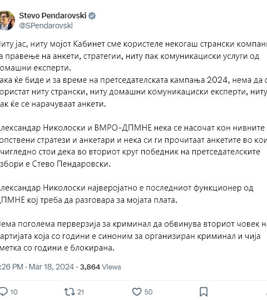Click the final line ending блокирана

pos(57,248)
